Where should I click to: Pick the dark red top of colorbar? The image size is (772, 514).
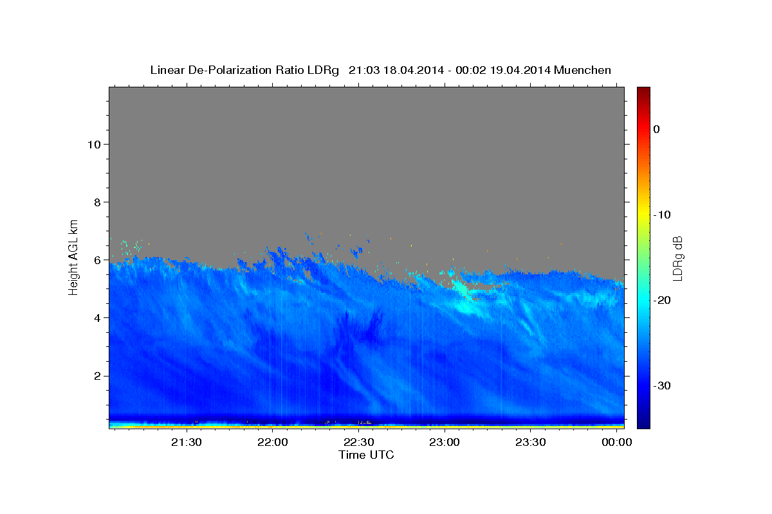click(643, 93)
